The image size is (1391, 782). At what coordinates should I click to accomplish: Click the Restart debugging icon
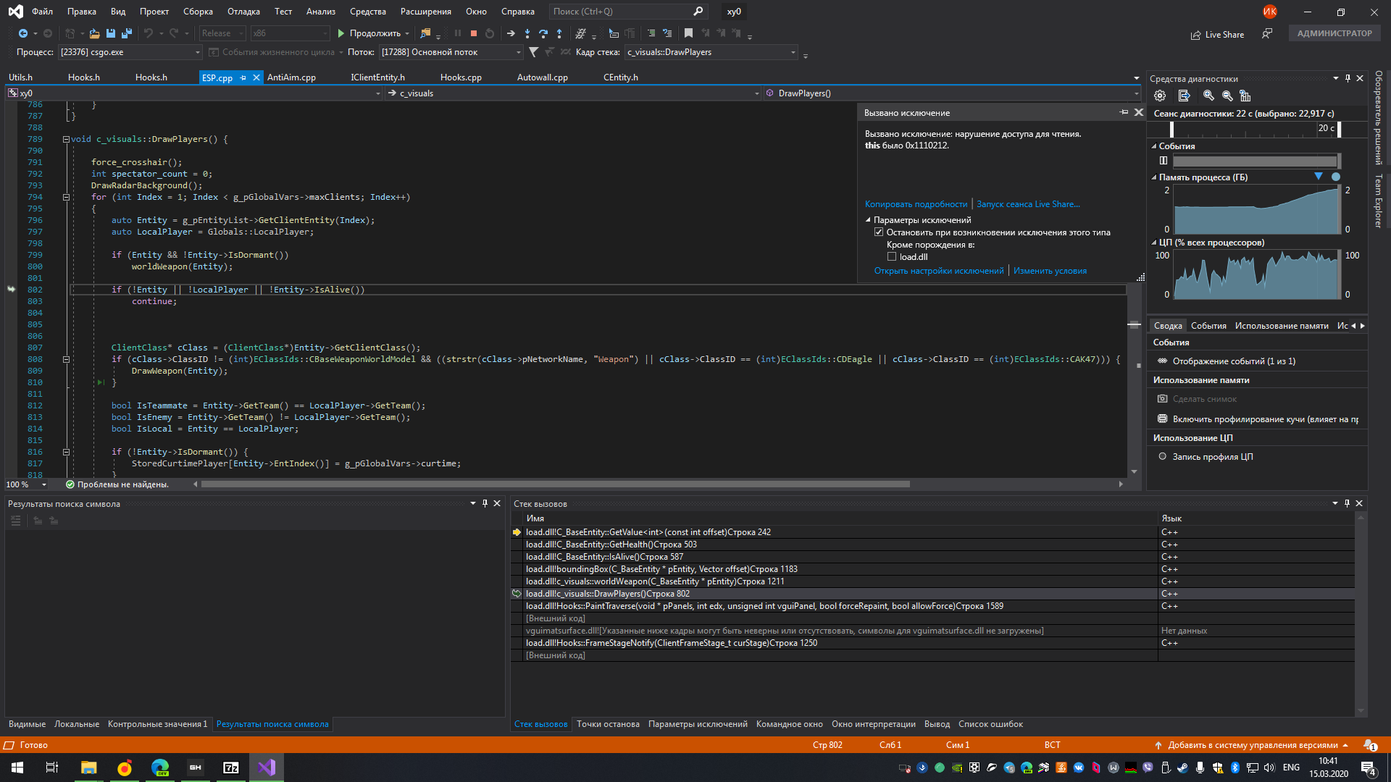click(490, 33)
